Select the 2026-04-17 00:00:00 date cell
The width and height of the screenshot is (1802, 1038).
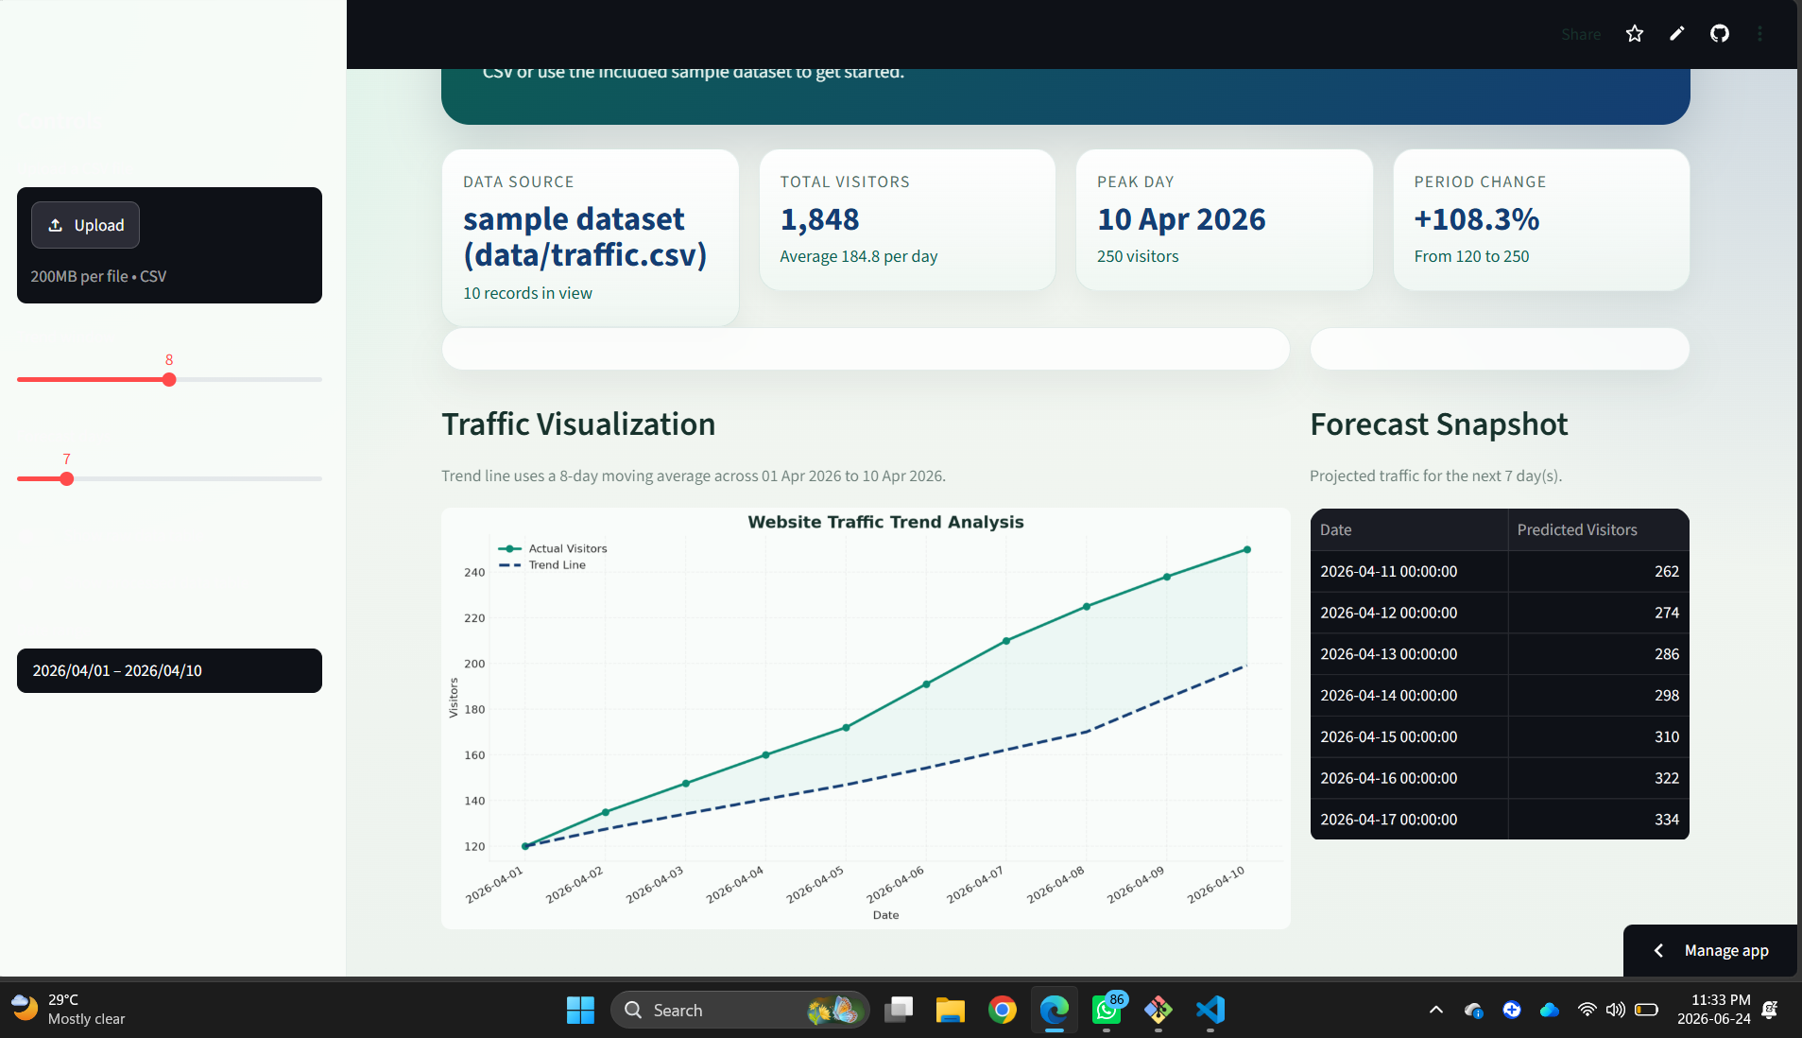tap(1409, 820)
